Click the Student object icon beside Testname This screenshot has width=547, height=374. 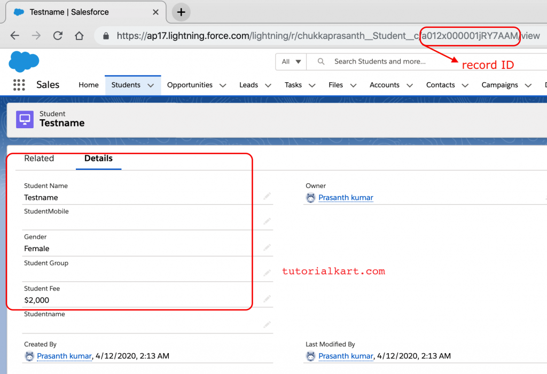pyautogui.click(x=24, y=119)
